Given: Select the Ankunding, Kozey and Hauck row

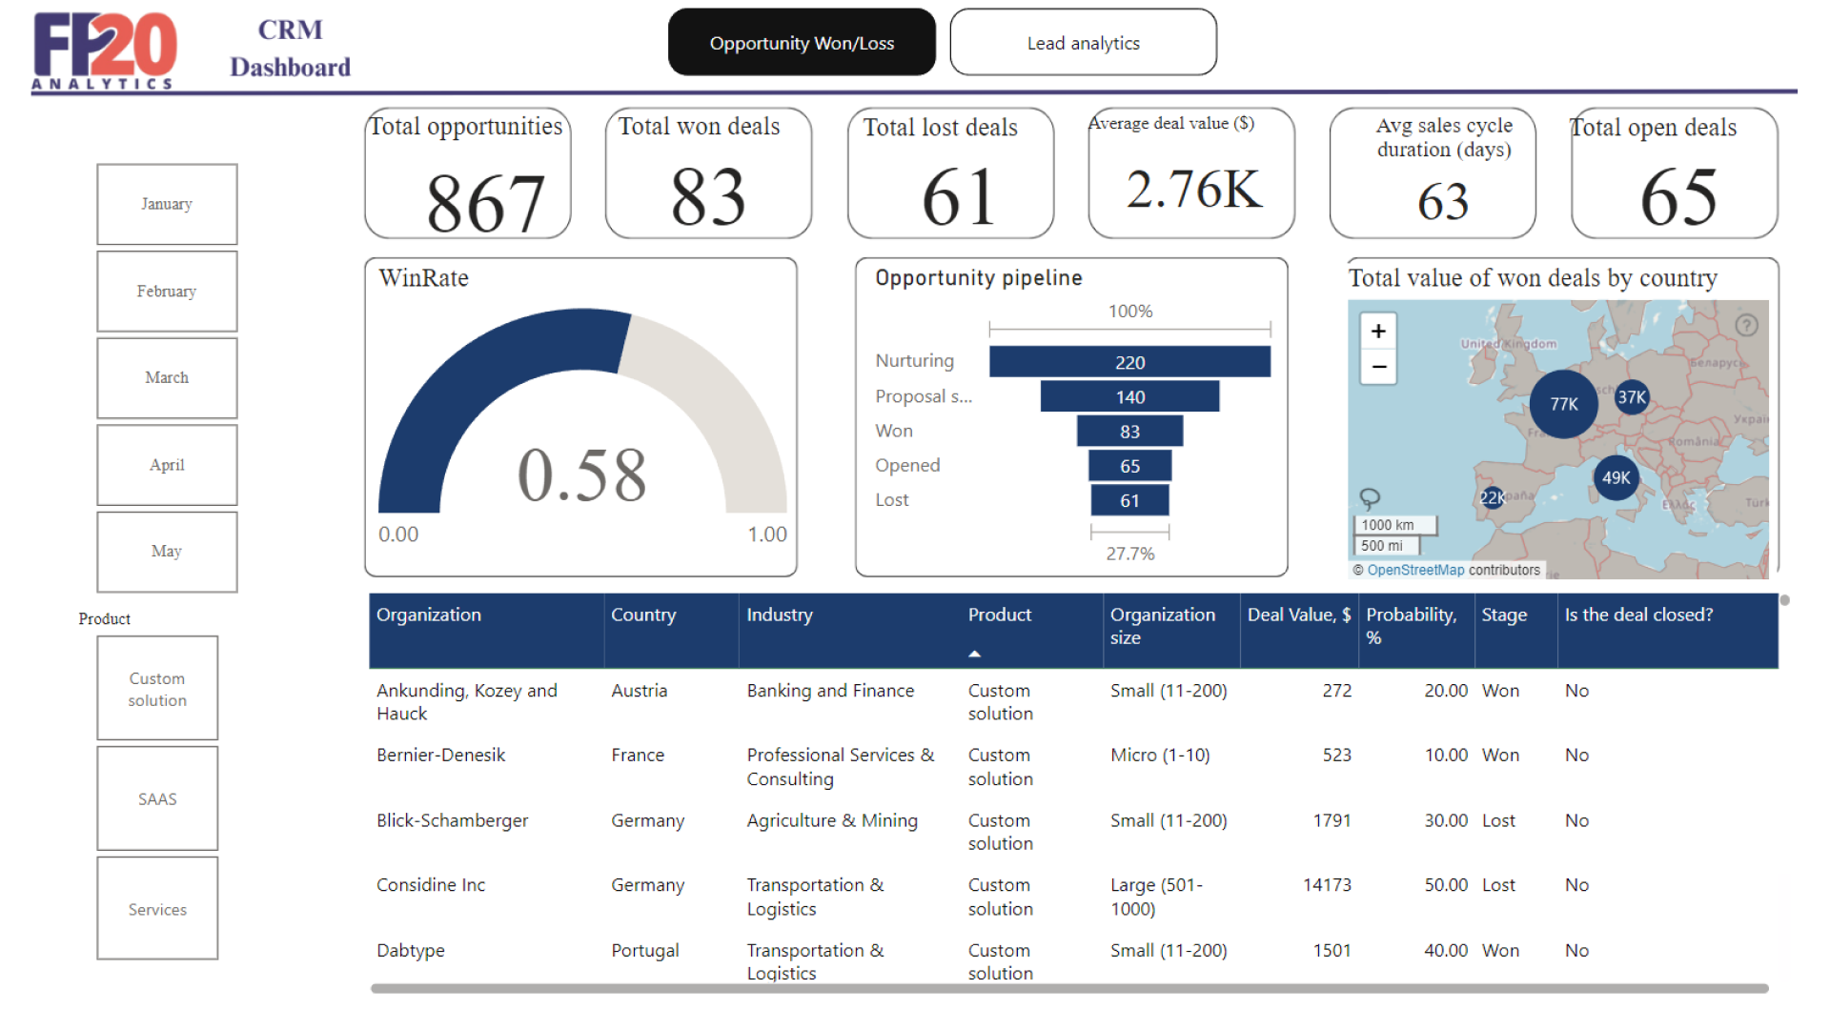Looking at the screenshot, I should tap(1073, 702).
